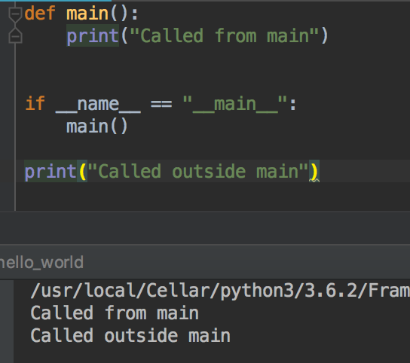The height and width of the screenshot is (363, 410).
Task: Collapse the fold marker beside def main()
Action: pos(15,14)
